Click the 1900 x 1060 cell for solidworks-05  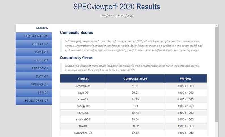click(x=186, y=132)
